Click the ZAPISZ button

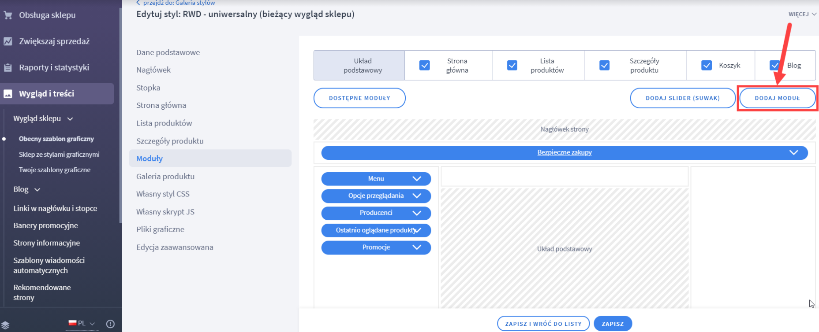(613, 324)
